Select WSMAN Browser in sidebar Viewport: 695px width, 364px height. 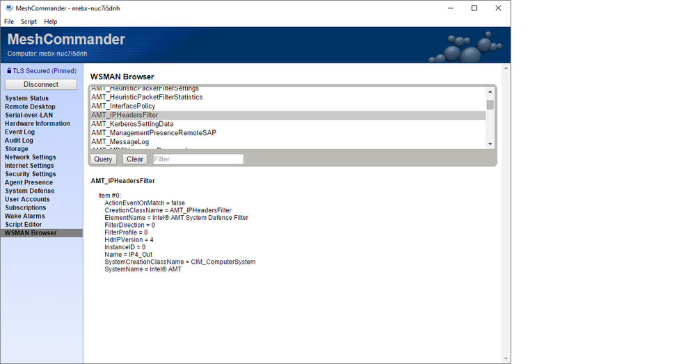[41, 233]
